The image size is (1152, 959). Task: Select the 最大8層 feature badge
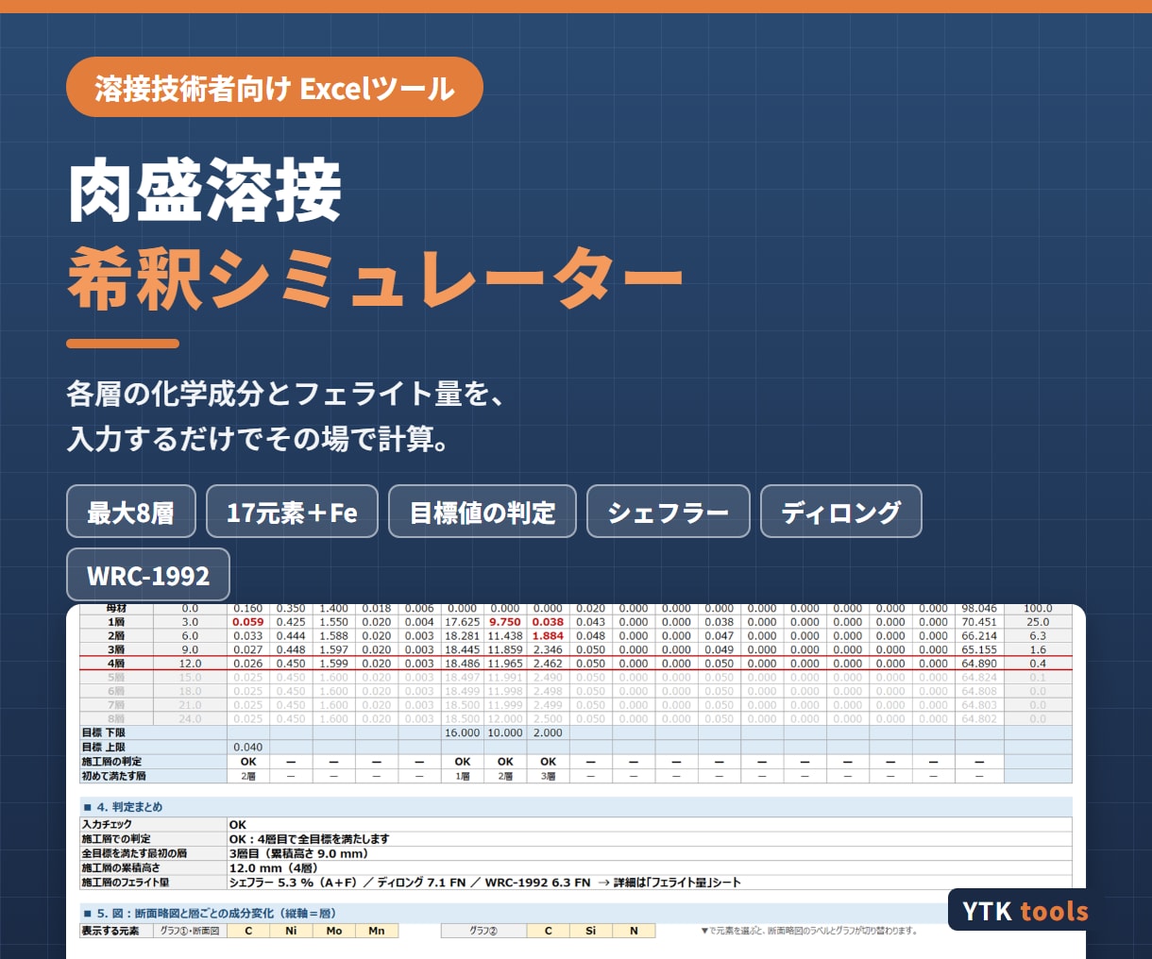pos(131,512)
